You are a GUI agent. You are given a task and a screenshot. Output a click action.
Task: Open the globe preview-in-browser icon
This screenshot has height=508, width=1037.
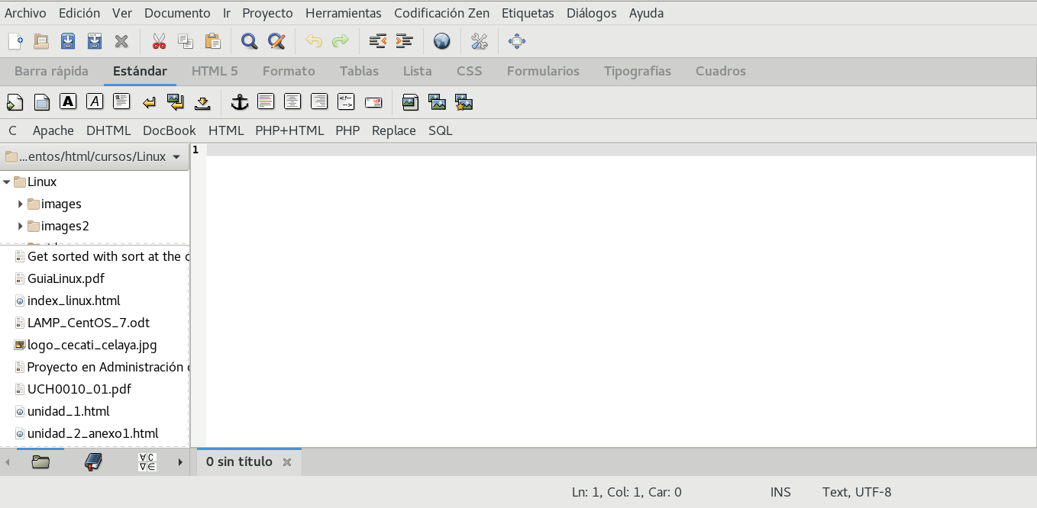tap(441, 41)
